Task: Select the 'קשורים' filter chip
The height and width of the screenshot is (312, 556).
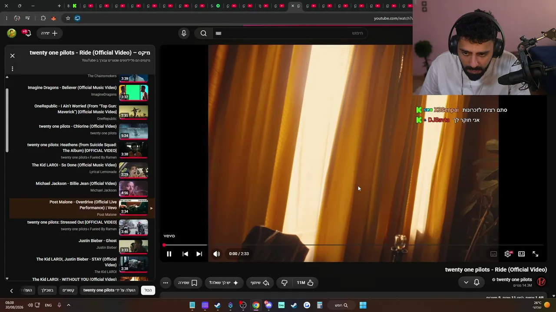Action: (68, 290)
